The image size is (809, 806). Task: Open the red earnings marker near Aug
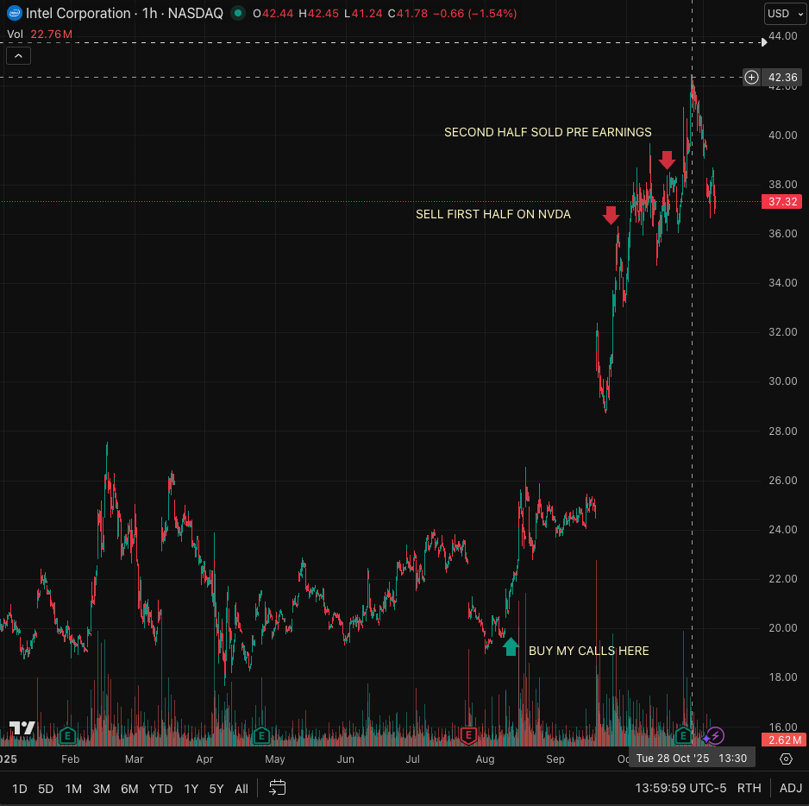[468, 735]
